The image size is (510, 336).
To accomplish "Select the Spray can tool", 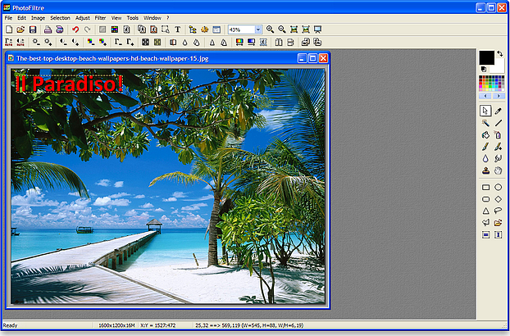I will tap(498, 135).
